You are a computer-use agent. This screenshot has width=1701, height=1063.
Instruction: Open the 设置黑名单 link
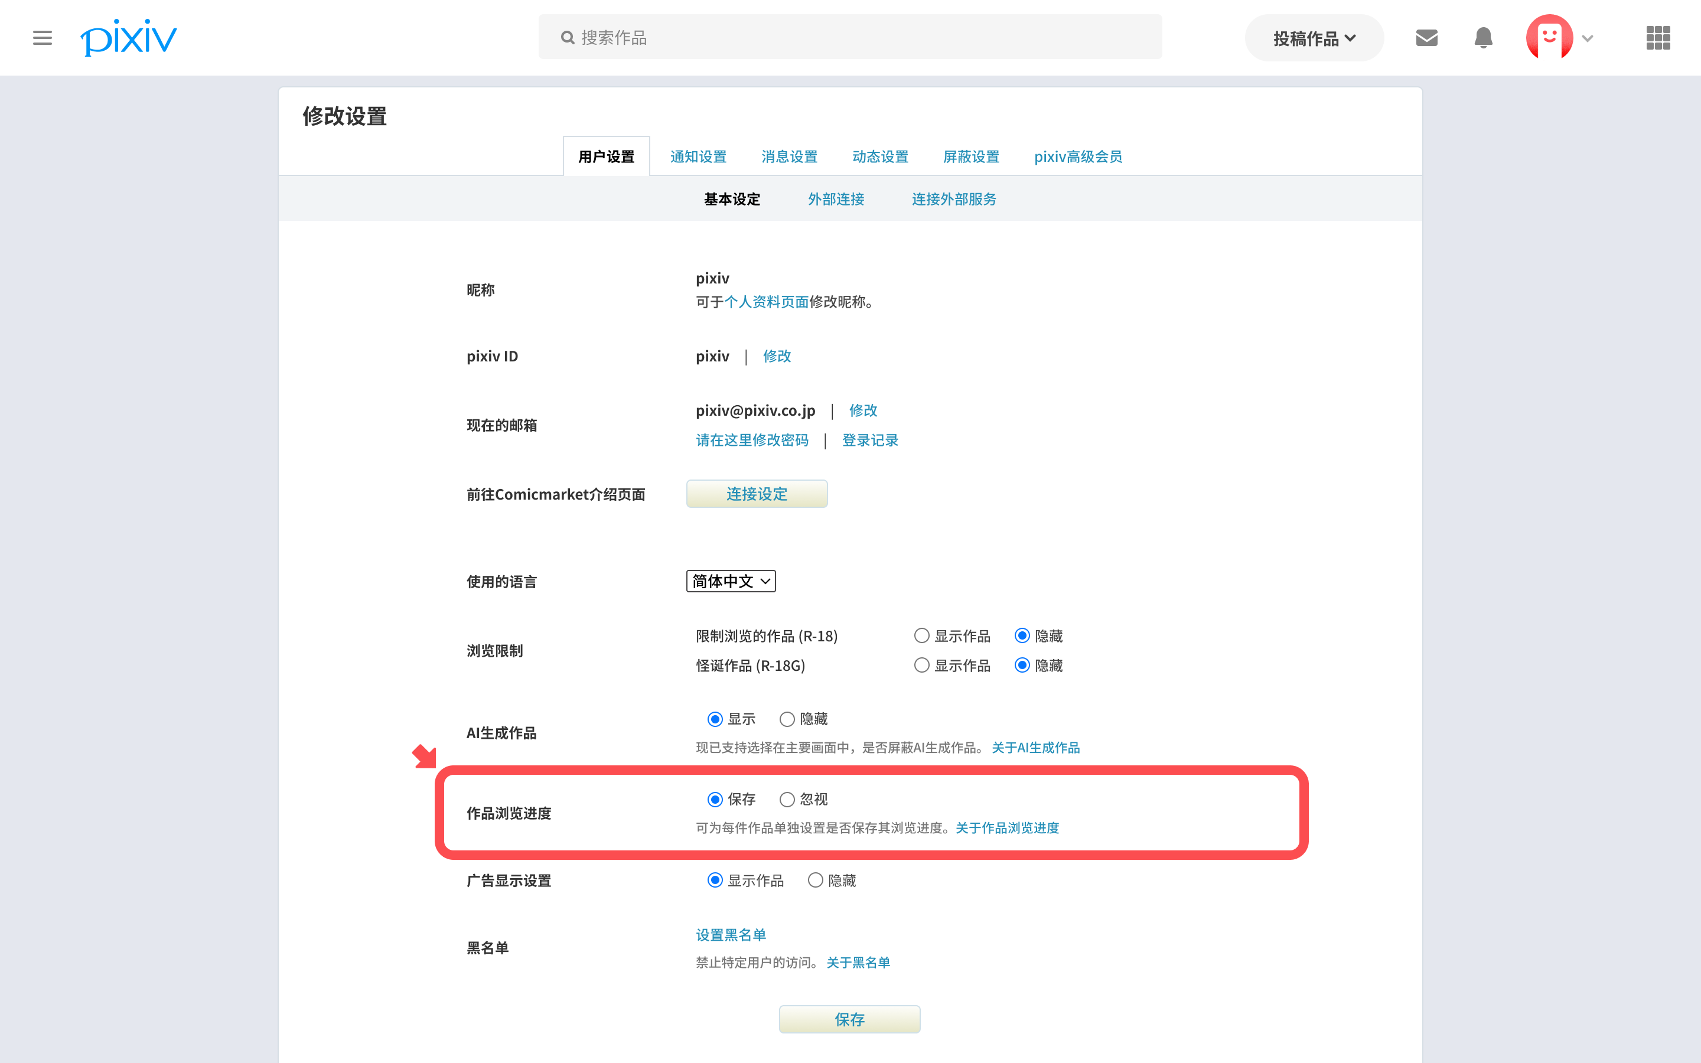click(730, 934)
